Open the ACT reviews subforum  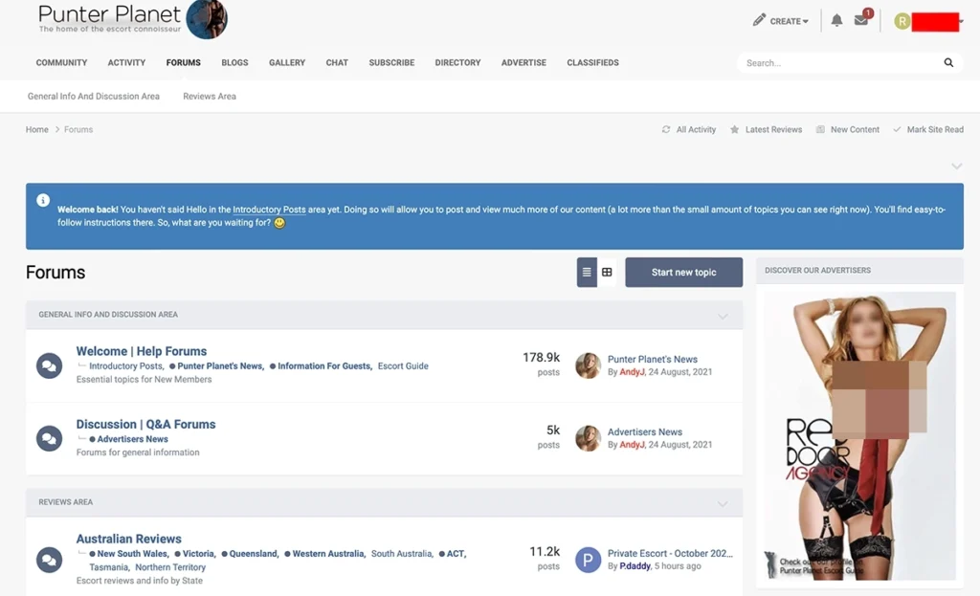point(455,554)
